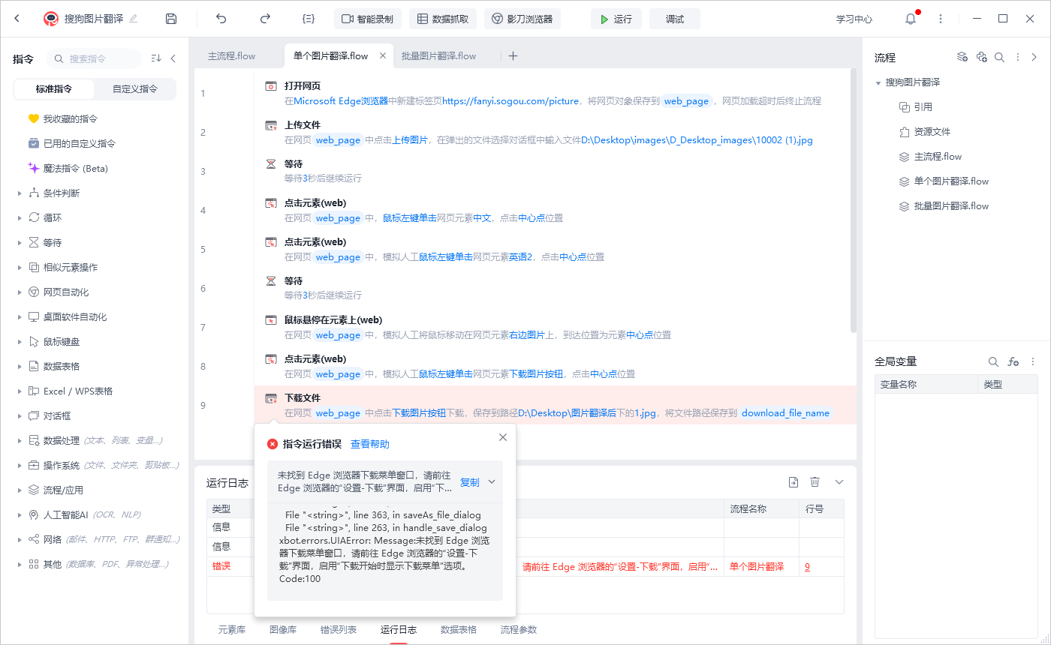Viewport: 1051px width, 645px height.
Task: Click the back arrow in the title bar
Action: [x=17, y=19]
